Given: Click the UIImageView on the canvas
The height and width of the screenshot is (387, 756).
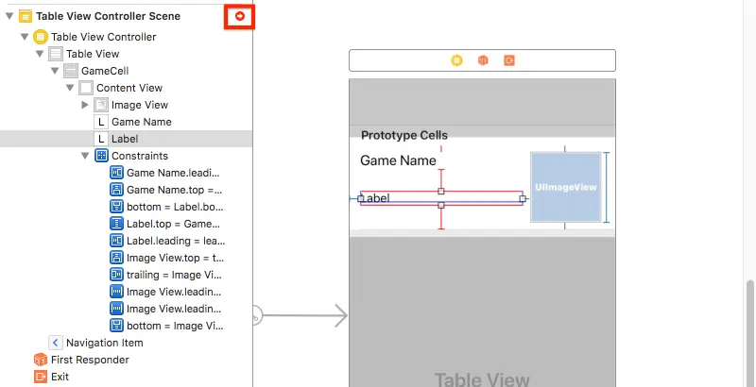Looking at the screenshot, I should pos(566,187).
